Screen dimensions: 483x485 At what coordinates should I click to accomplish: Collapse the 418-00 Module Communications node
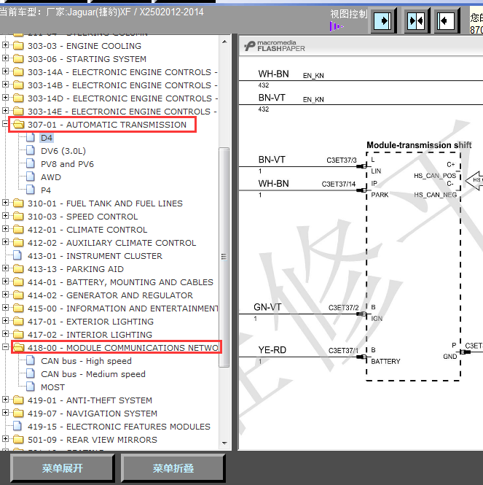tap(5, 347)
